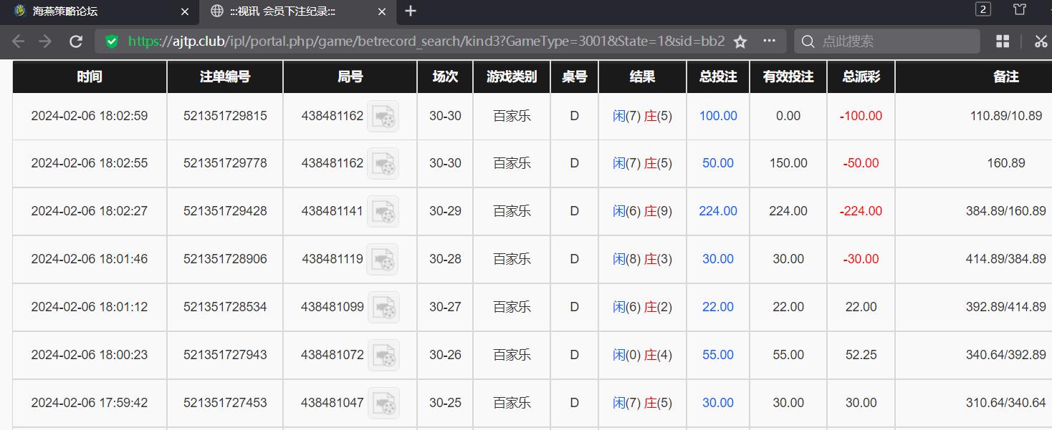Go forward to next page
The image size is (1052, 430).
(45, 41)
